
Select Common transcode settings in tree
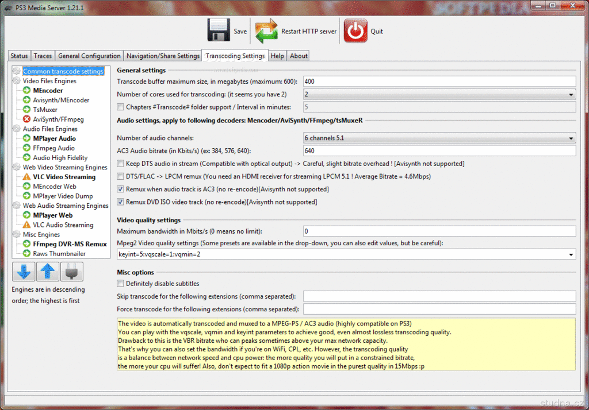click(63, 71)
